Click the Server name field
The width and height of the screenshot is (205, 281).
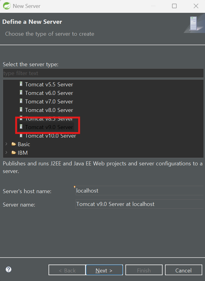[140, 204]
